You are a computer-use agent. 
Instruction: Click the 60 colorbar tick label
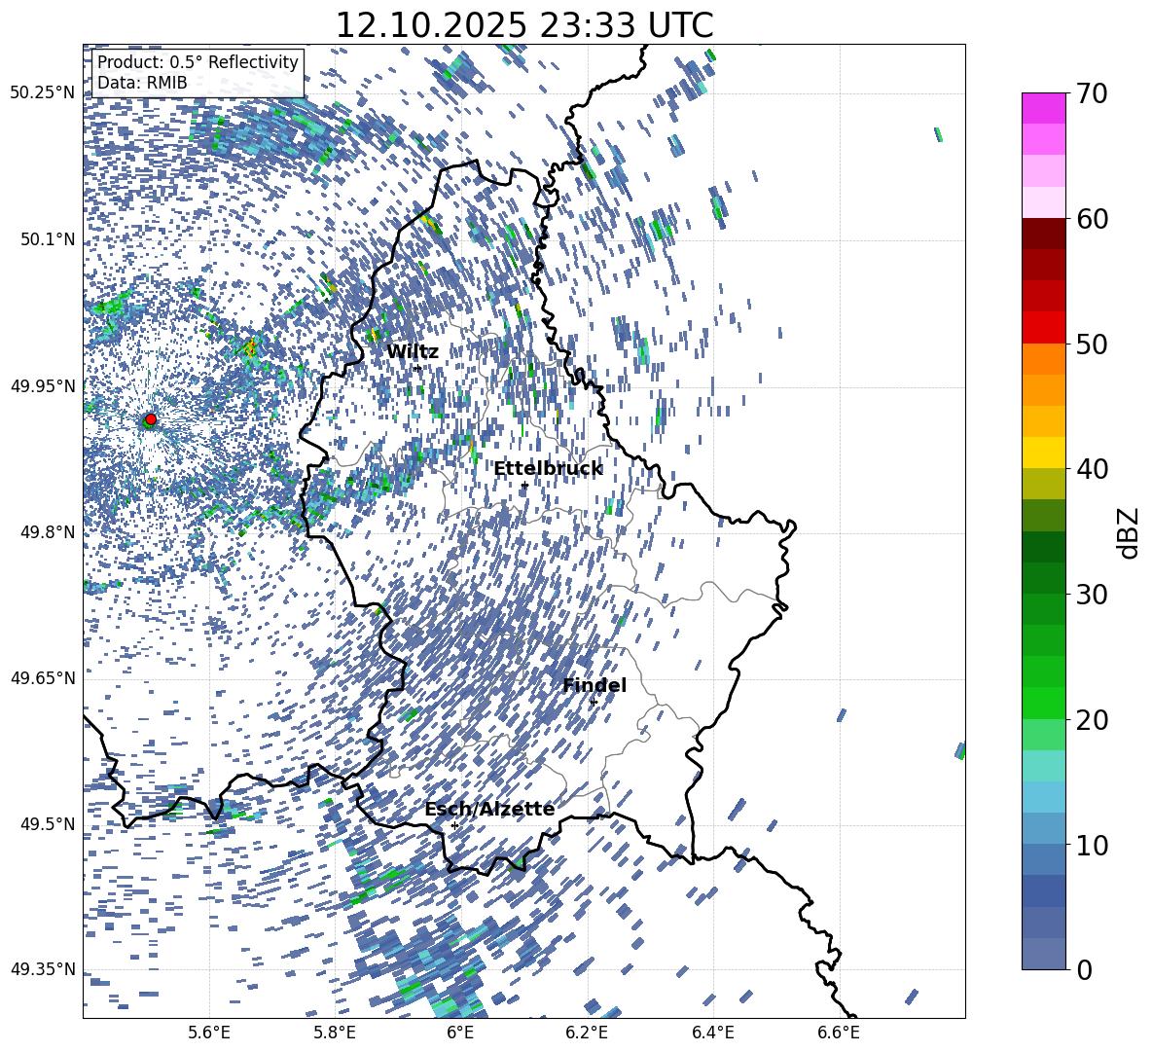coord(1092,219)
